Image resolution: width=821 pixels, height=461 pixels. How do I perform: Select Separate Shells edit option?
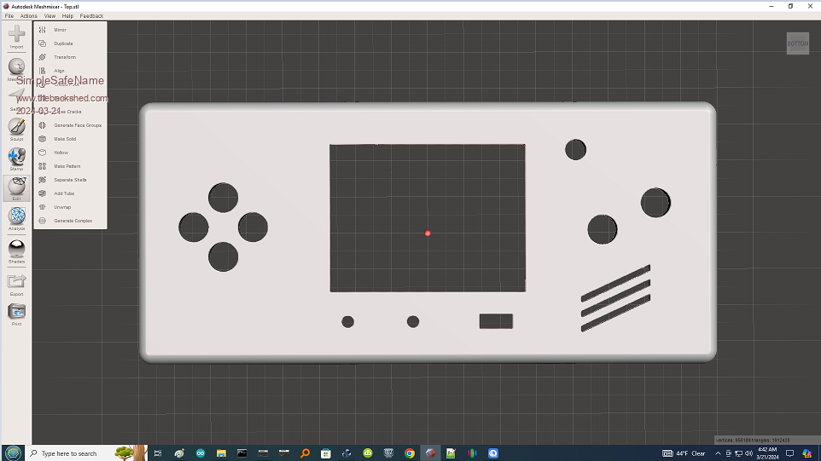(70, 180)
